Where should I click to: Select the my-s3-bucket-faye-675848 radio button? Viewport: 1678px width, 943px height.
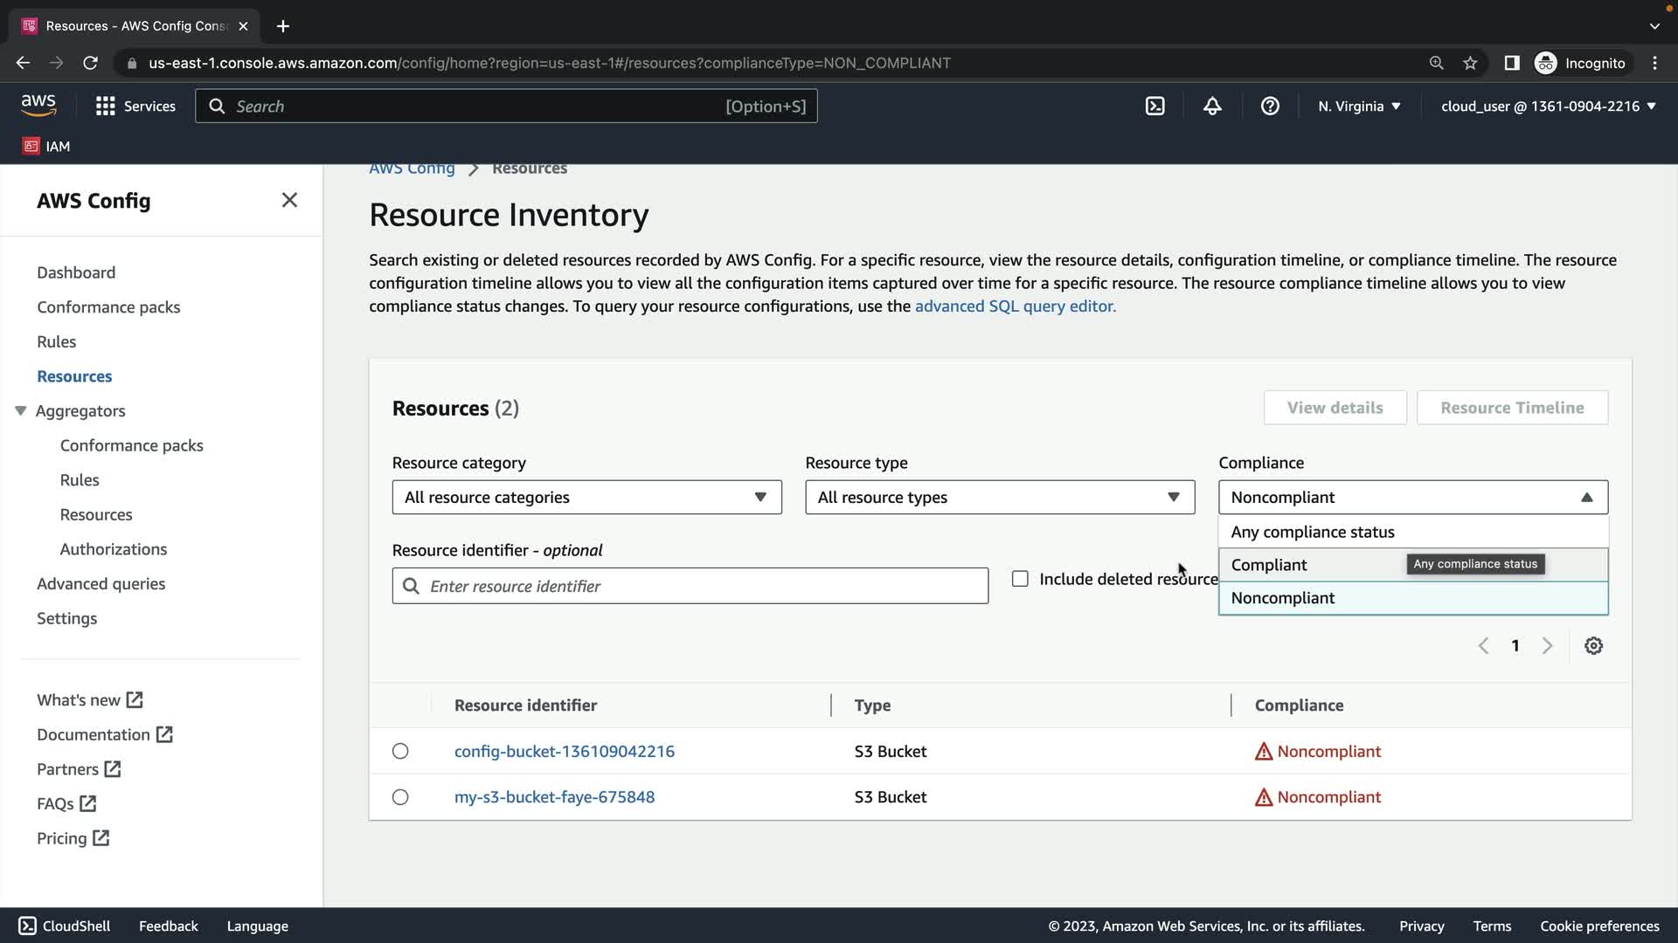point(400,797)
